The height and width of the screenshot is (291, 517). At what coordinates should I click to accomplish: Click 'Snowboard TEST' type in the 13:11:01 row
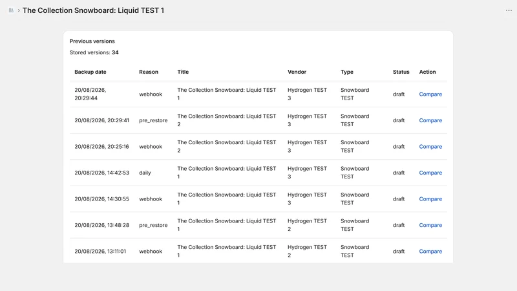355,252
